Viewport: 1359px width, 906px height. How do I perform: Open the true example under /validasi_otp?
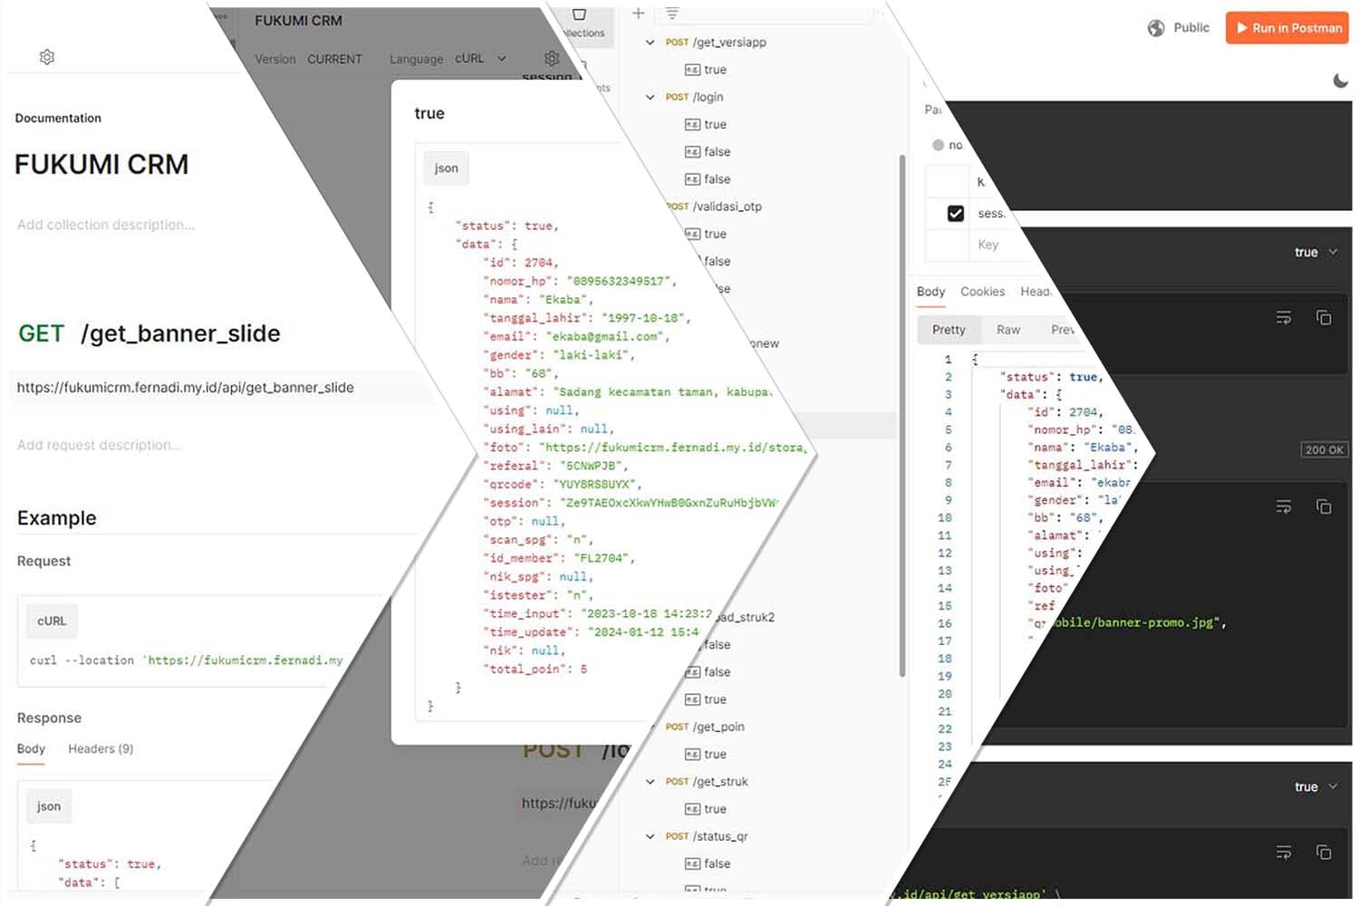click(x=706, y=234)
